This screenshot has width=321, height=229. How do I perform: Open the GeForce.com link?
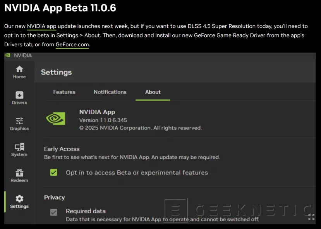(x=72, y=44)
